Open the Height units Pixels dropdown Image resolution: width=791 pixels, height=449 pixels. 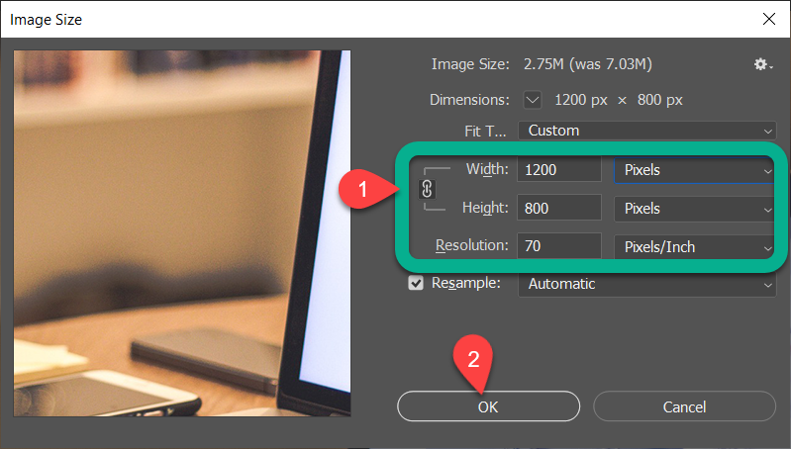(695, 209)
